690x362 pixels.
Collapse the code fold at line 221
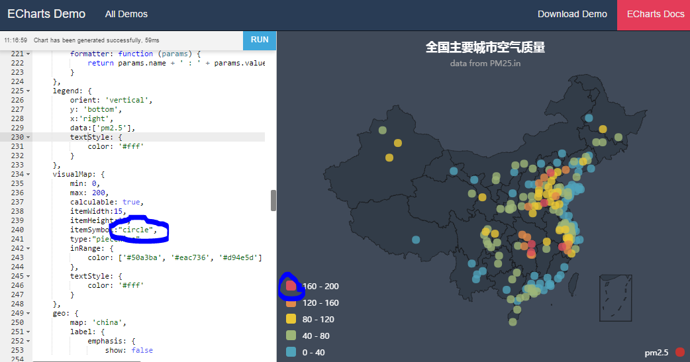click(28, 54)
